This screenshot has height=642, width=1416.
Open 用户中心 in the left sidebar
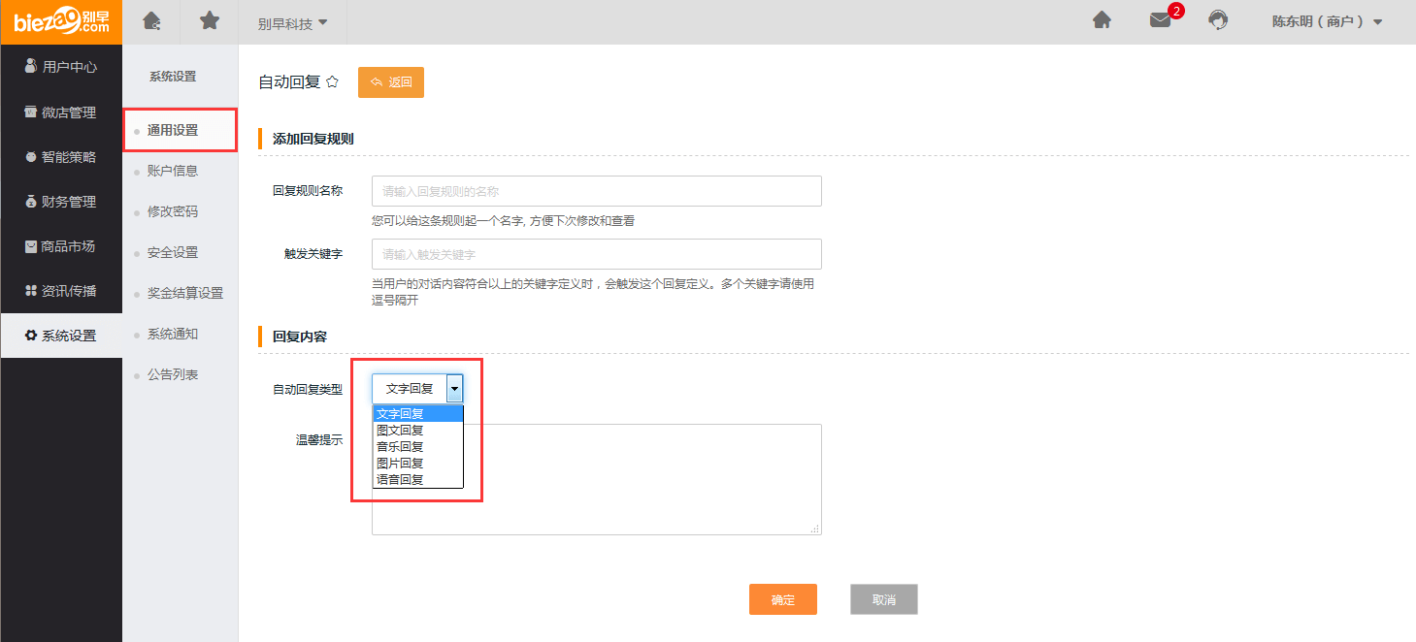pyautogui.click(x=61, y=67)
